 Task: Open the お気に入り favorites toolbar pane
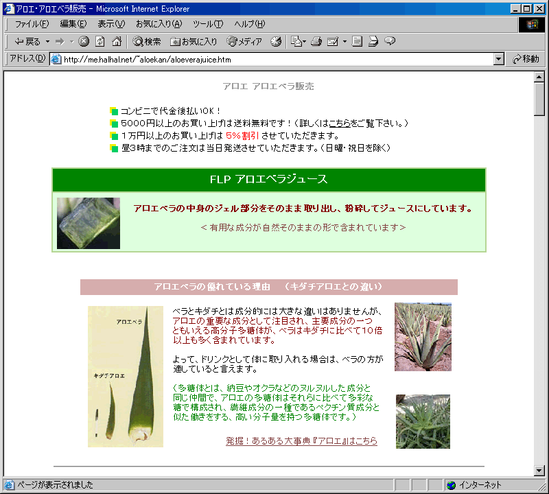click(x=194, y=42)
